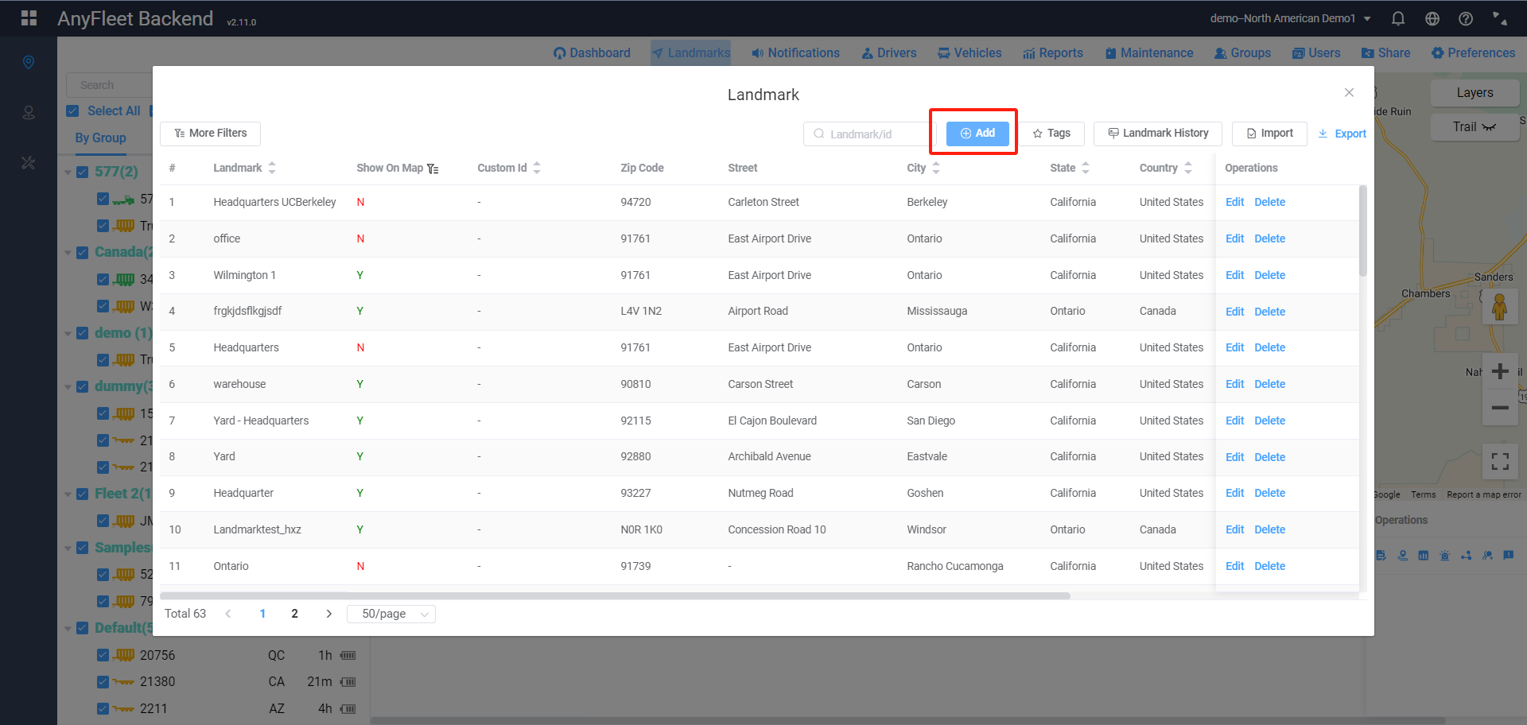Toggle the Fleet 2 group checkbox
The height and width of the screenshot is (725, 1527).
(x=82, y=494)
